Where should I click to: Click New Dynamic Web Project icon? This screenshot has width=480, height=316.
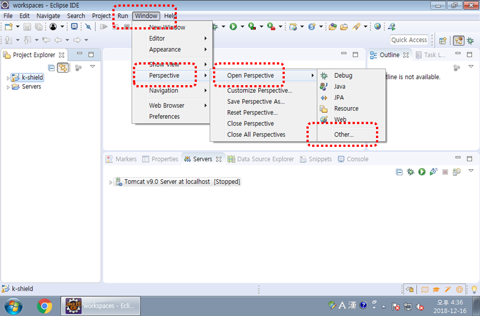(x=293, y=27)
